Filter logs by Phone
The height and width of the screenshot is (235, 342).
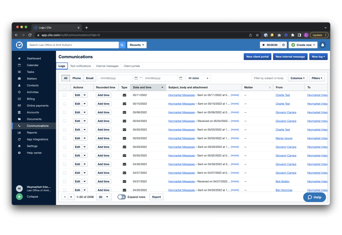coord(76,78)
